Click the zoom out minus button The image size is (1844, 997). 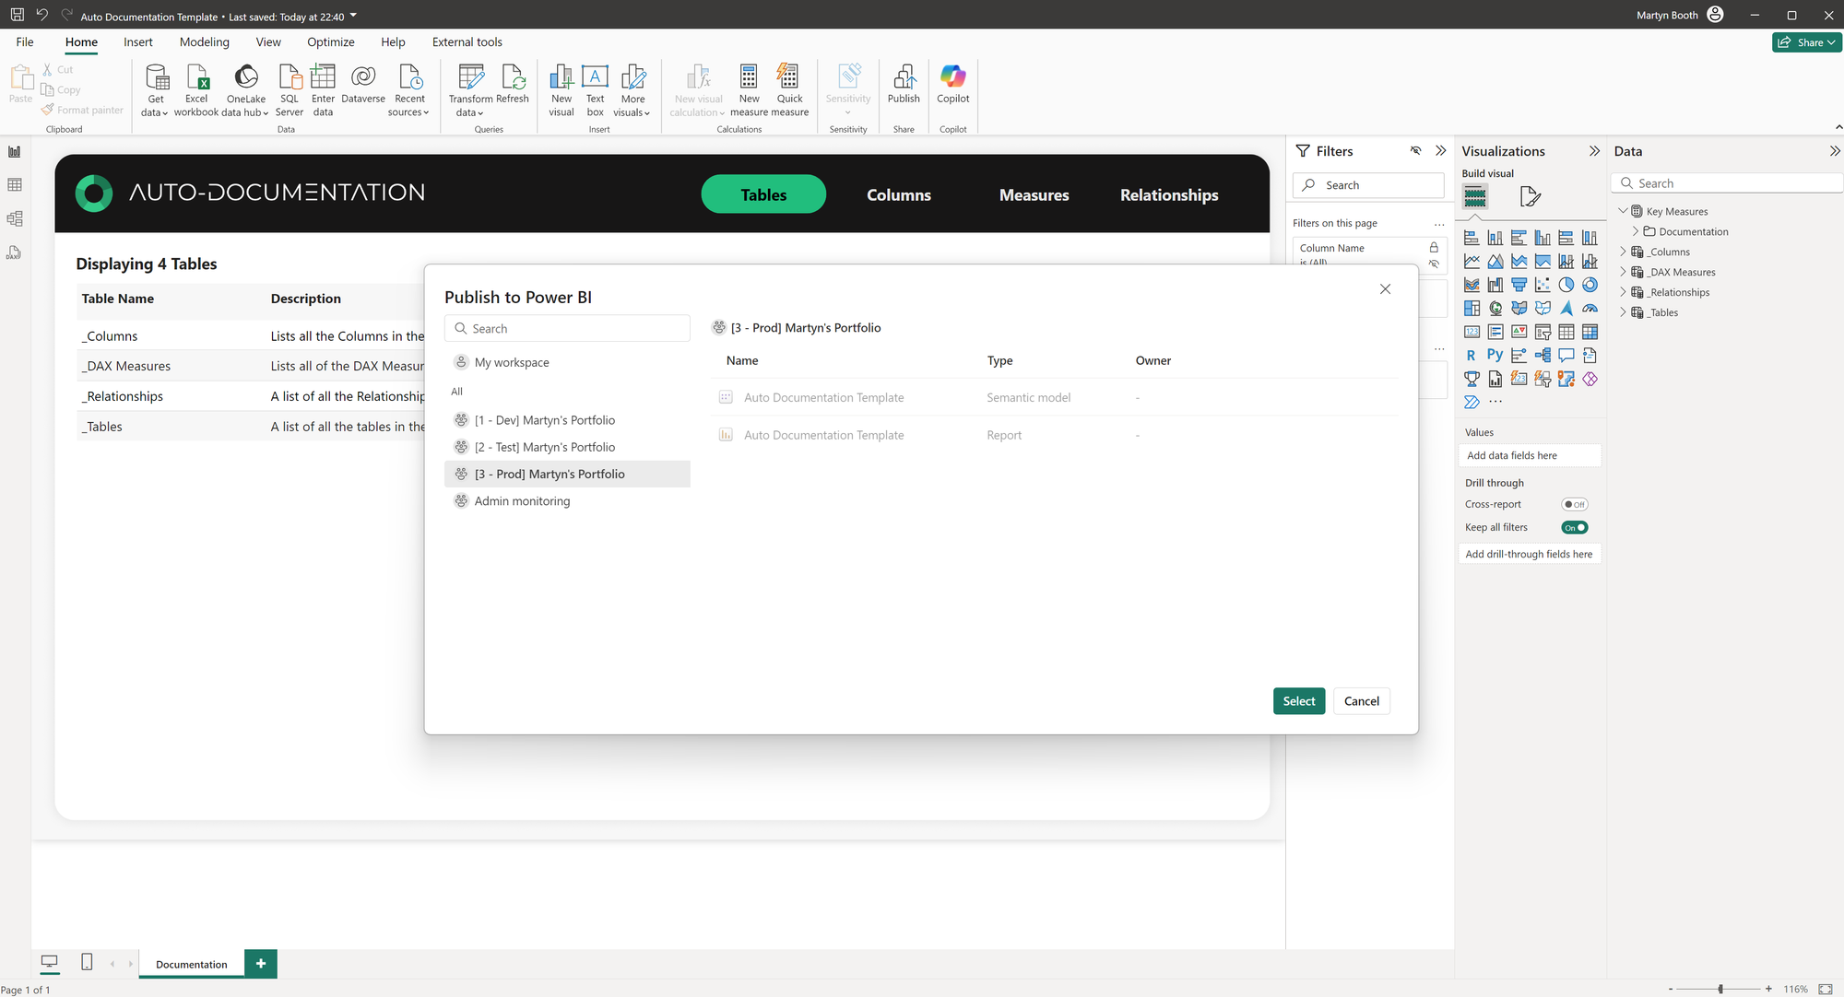click(x=1670, y=989)
